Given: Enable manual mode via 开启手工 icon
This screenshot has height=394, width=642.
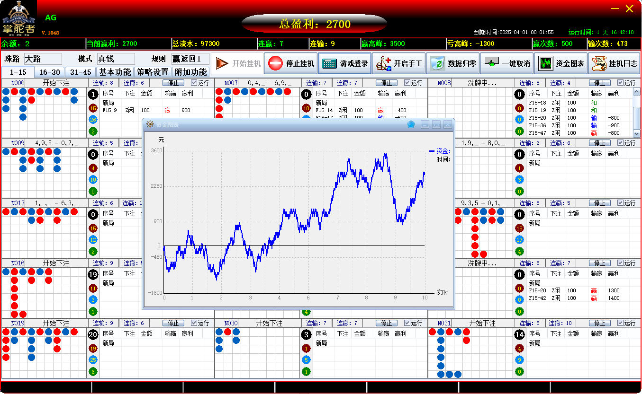Looking at the screenshot, I should click(x=398, y=63).
